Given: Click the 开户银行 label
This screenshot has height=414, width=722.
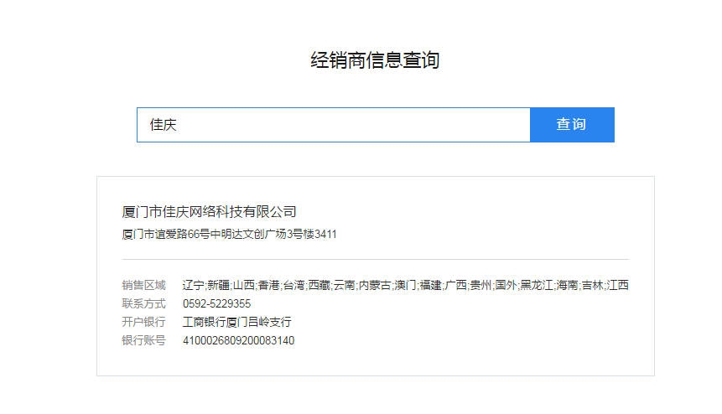Looking at the screenshot, I should point(143,322).
